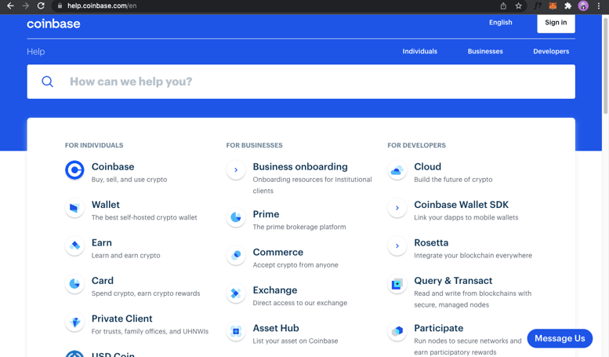Image resolution: width=609 pixels, height=357 pixels.
Task: Click the Wallet product icon
Action: 74,208
